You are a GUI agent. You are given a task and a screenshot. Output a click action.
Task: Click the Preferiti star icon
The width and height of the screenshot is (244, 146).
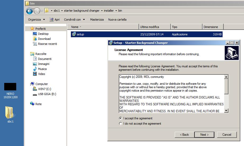(x=32, y=29)
